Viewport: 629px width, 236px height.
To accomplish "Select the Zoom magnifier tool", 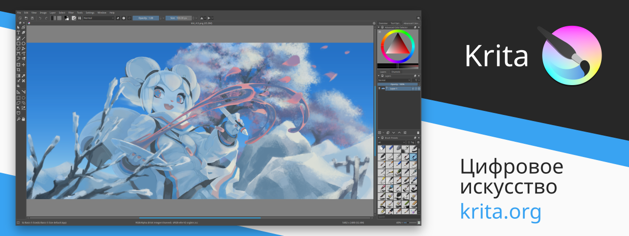I will 18,119.
